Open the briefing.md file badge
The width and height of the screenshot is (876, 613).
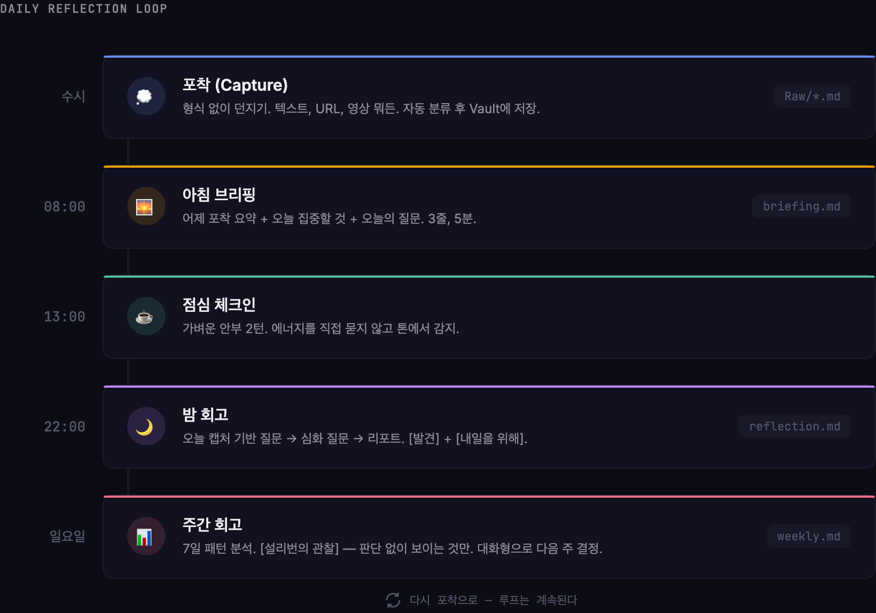pyautogui.click(x=801, y=206)
